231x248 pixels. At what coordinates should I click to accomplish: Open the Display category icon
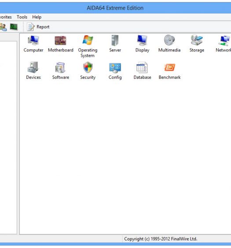[142, 40]
